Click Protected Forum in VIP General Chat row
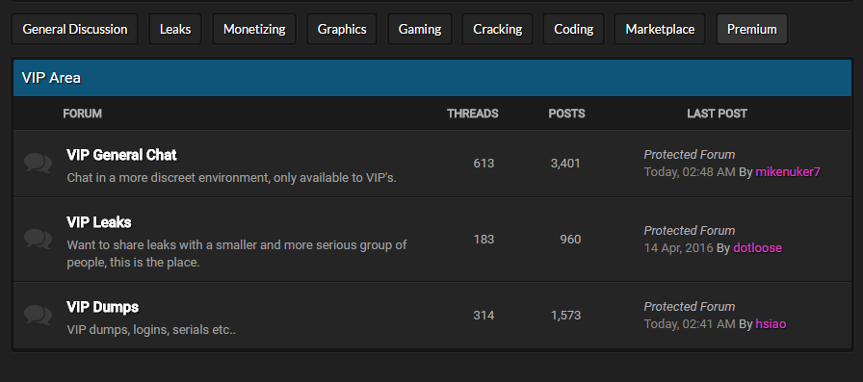Image resolution: width=863 pixels, height=382 pixels. point(689,155)
